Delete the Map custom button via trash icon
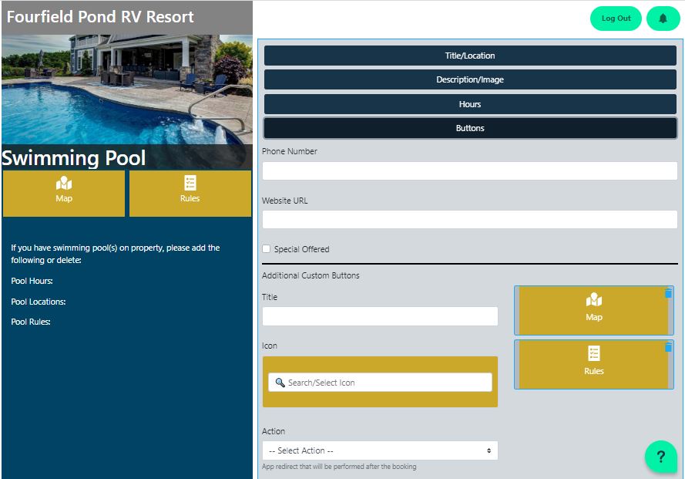This screenshot has height=479, width=685. 668,293
